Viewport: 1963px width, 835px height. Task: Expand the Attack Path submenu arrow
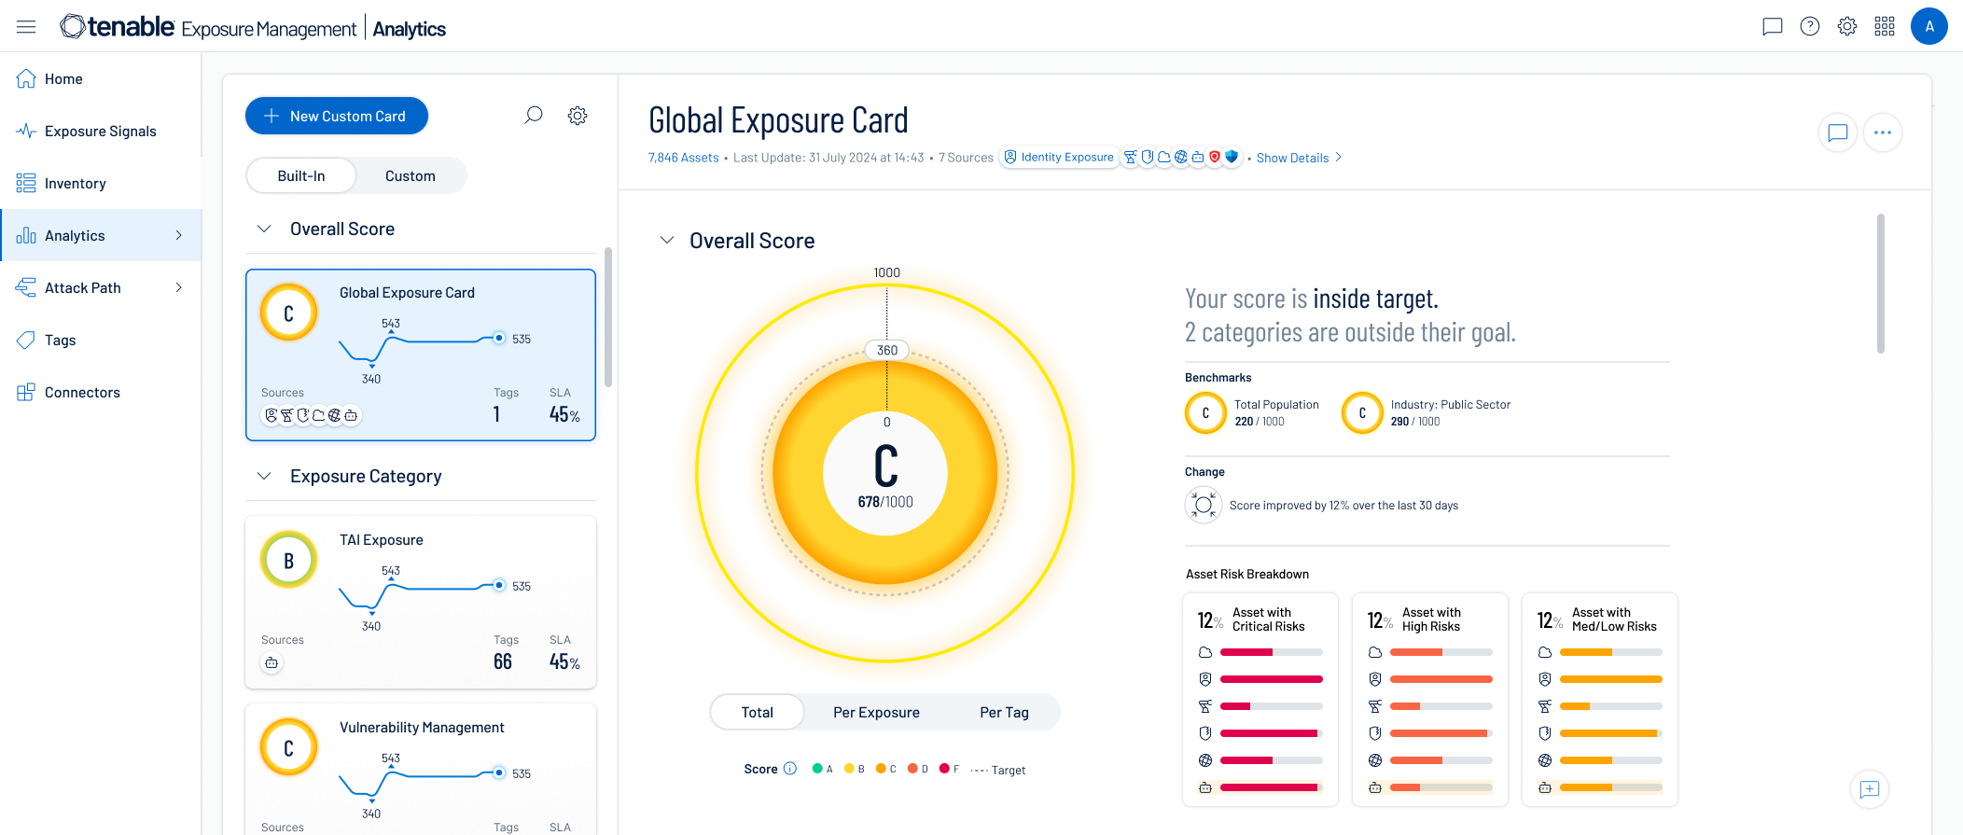coord(179,287)
